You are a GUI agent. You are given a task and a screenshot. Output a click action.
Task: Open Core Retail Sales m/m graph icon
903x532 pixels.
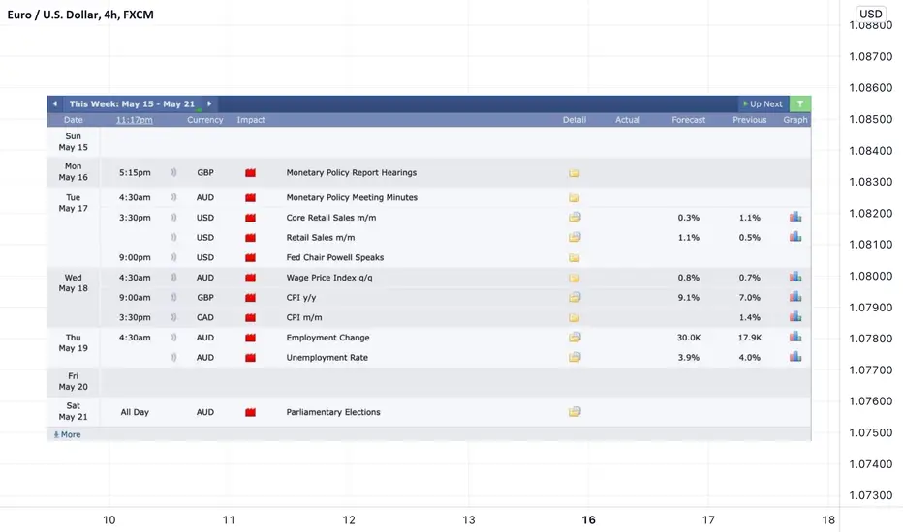(x=795, y=217)
